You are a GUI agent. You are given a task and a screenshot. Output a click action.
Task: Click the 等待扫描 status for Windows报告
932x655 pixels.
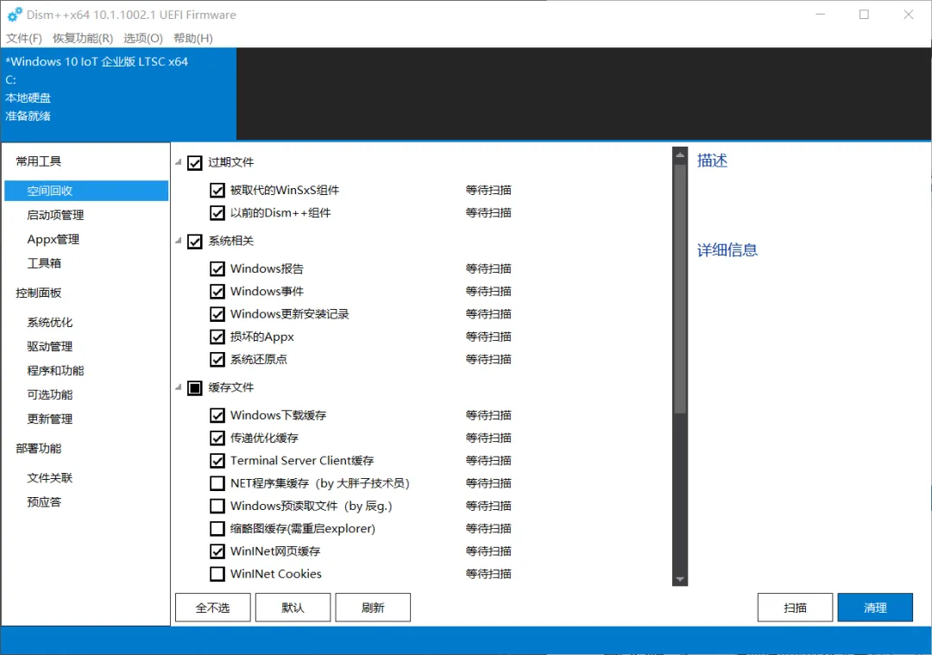[x=488, y=268]
